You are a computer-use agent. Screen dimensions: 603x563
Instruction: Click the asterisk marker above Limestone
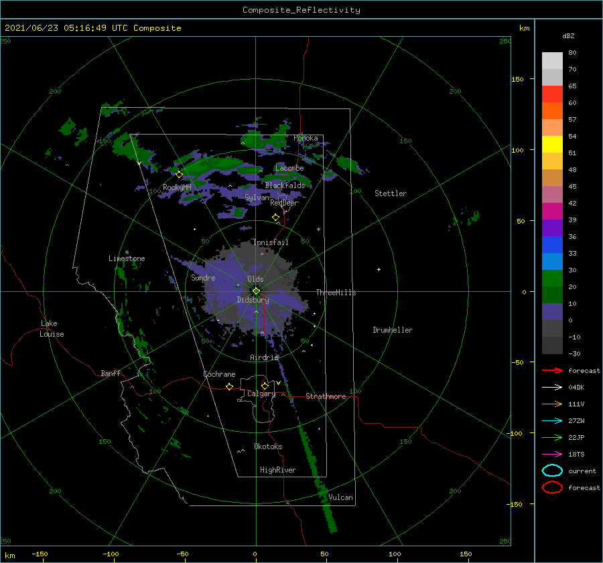[x=127, y=252]
